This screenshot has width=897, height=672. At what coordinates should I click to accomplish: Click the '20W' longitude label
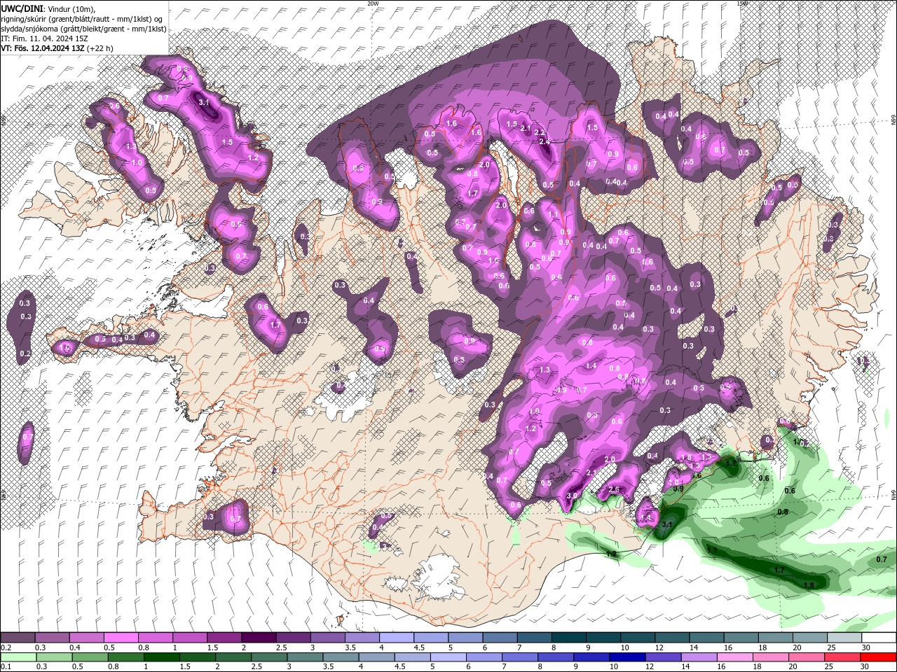pyautogui.click(x=372, y=3)
